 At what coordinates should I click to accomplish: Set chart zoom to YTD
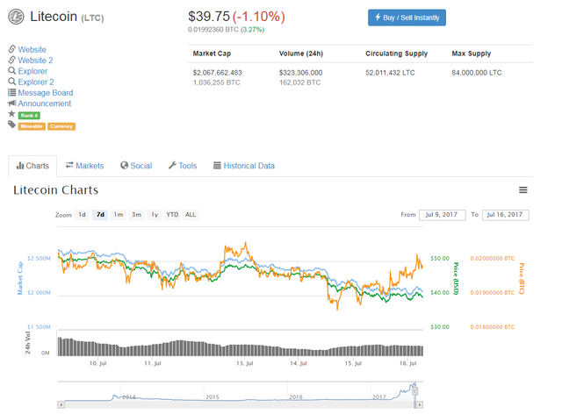(172, 215)
